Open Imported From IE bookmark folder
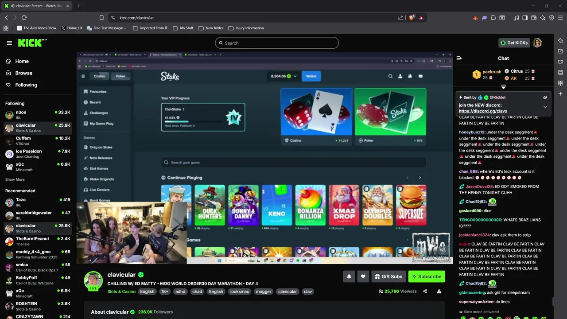The image size is (567, 319). pyautogui.click(x=150, y=28)
